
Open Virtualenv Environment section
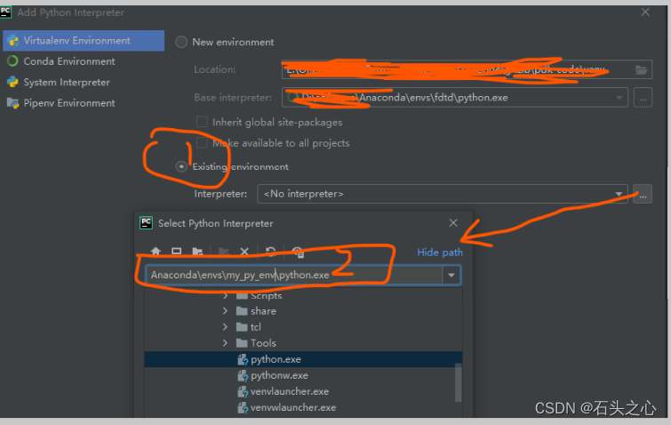tap(84, 41)
